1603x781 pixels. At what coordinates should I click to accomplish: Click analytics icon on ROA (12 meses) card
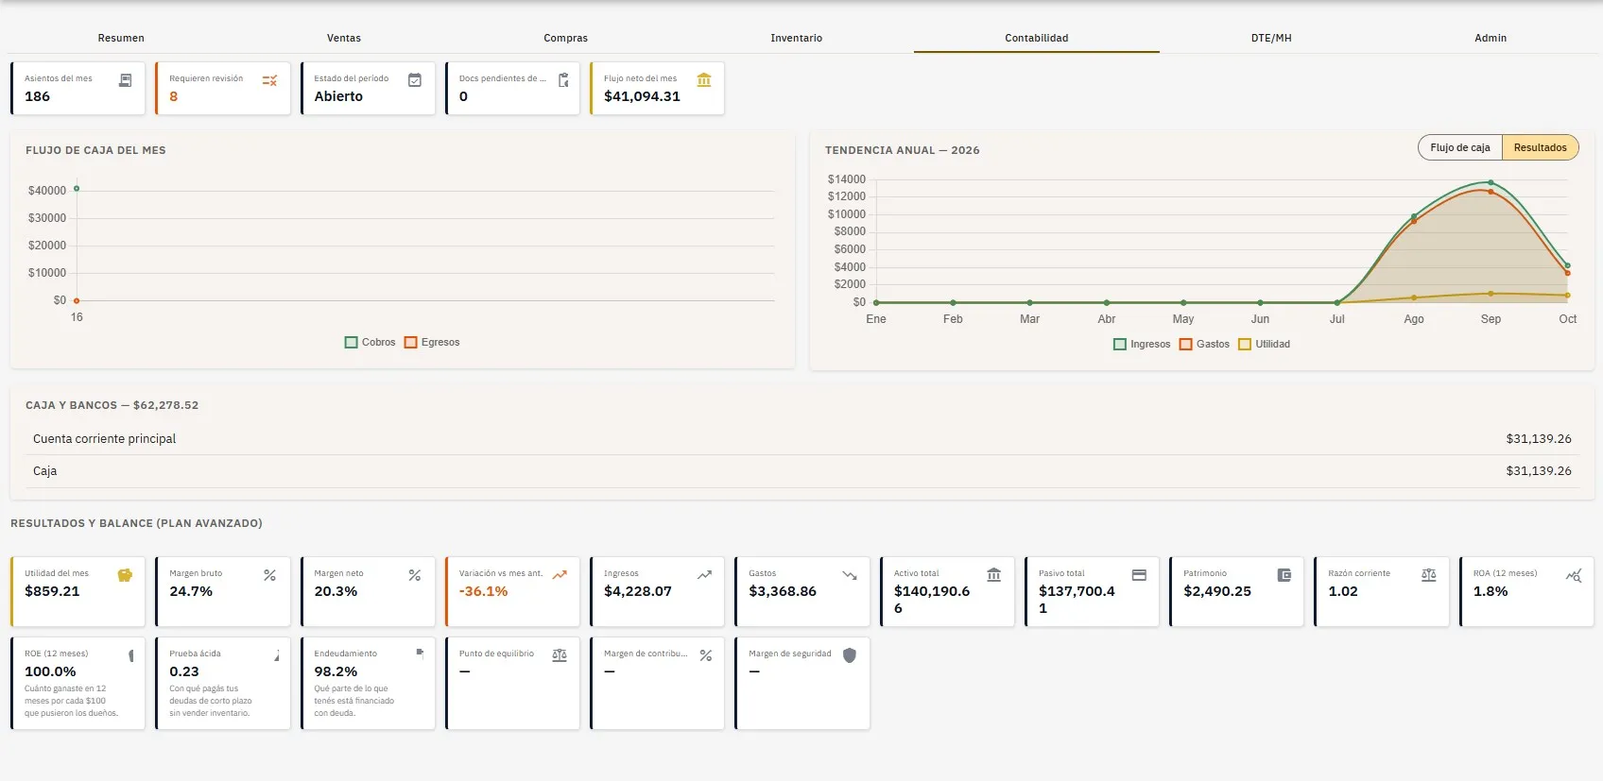[x=1574, y=575]
